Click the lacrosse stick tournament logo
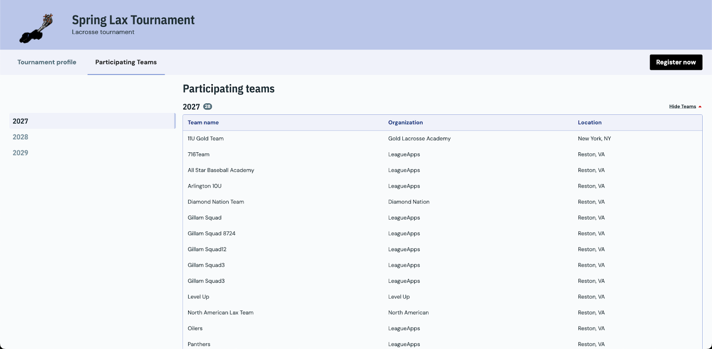The height and width of the screenshot is (349, 712). [x=36, y=28]
